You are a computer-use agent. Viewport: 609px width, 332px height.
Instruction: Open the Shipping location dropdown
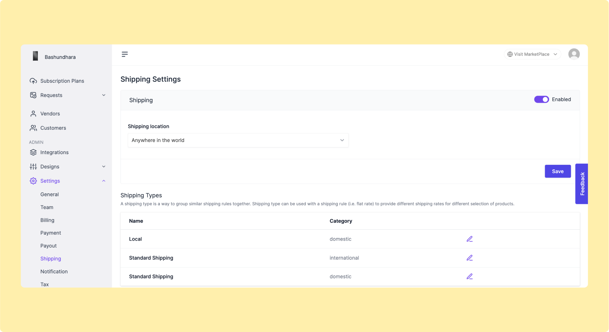click(x=238, y=141)
